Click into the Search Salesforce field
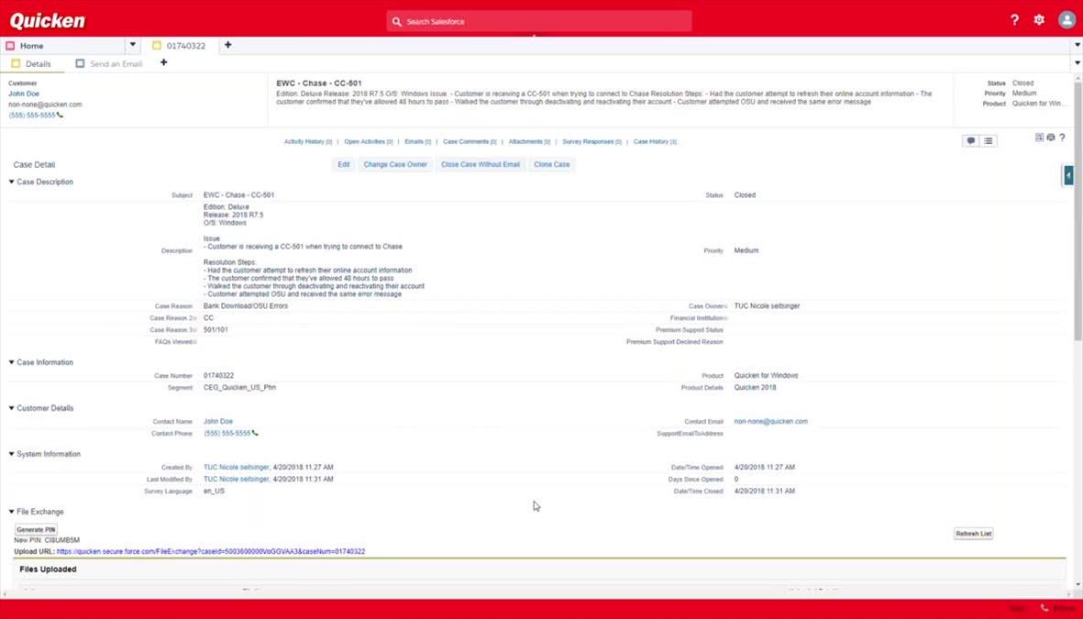Image resolution: width=1083 pixels, height=619 pixels. 541,21
